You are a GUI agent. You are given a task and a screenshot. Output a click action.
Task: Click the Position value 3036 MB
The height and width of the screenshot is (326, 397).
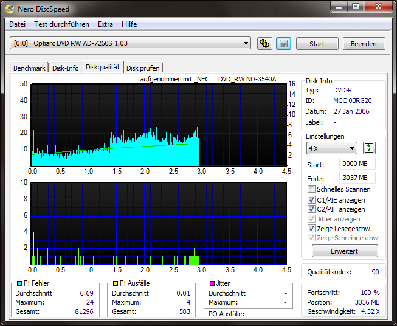coord(367,302)
